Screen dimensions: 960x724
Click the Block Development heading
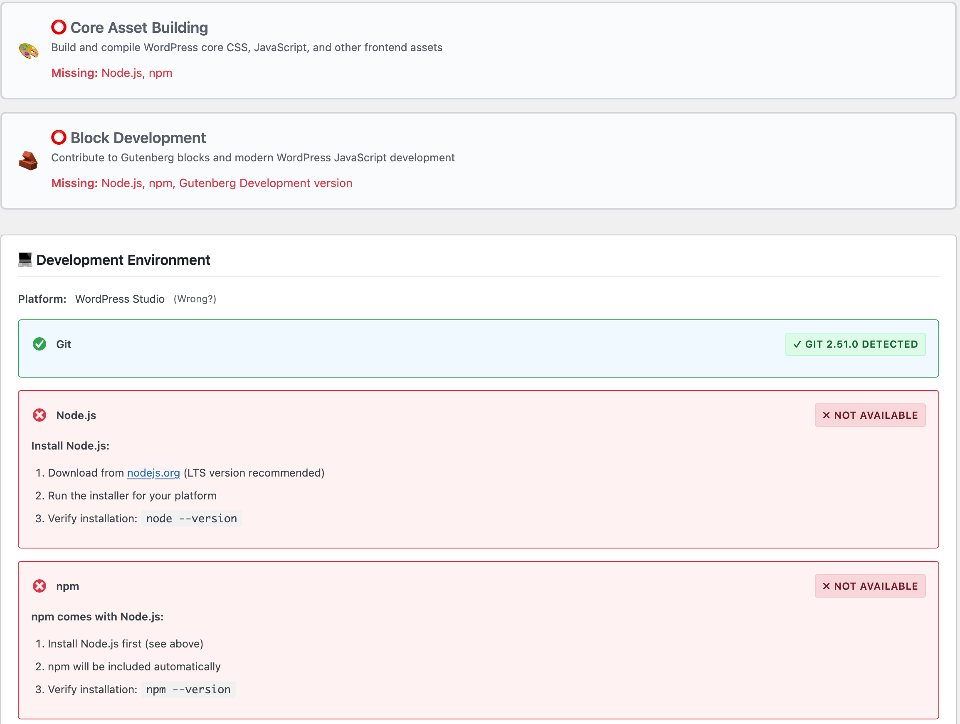(x=138, y=138)
